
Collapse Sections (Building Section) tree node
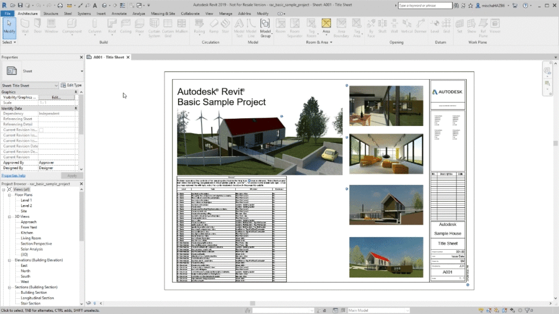tap(9, 287)
